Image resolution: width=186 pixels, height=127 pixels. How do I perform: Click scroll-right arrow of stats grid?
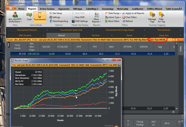point(174,112)
